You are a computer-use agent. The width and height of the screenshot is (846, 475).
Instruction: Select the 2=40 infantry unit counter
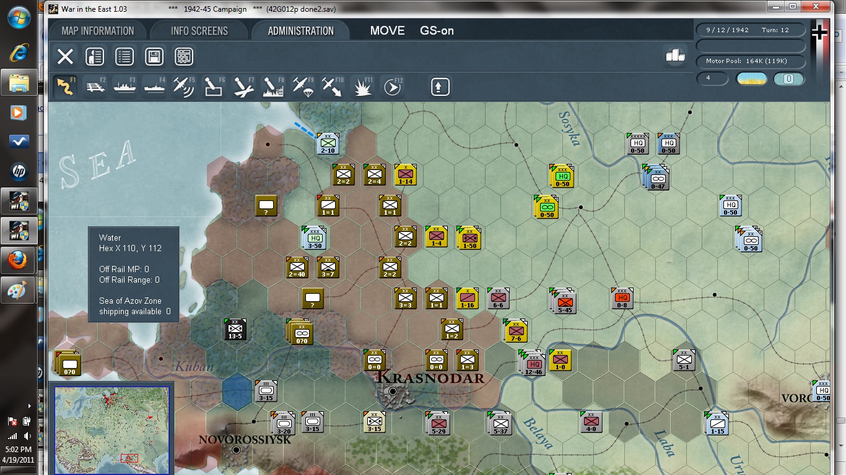pos(297,267)
